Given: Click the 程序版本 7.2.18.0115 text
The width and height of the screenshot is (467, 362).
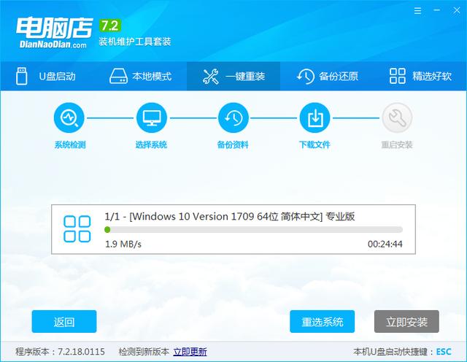Looking at the screenshot, I should coord(60,352).
